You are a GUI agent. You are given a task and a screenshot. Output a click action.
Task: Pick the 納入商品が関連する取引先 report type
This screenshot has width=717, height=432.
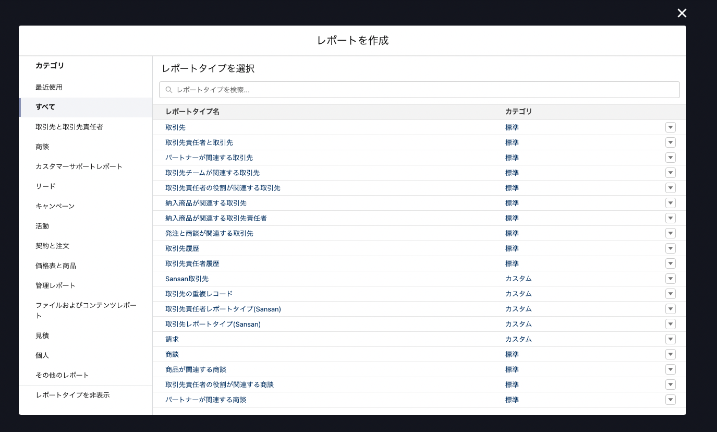(x=206, y=203)
